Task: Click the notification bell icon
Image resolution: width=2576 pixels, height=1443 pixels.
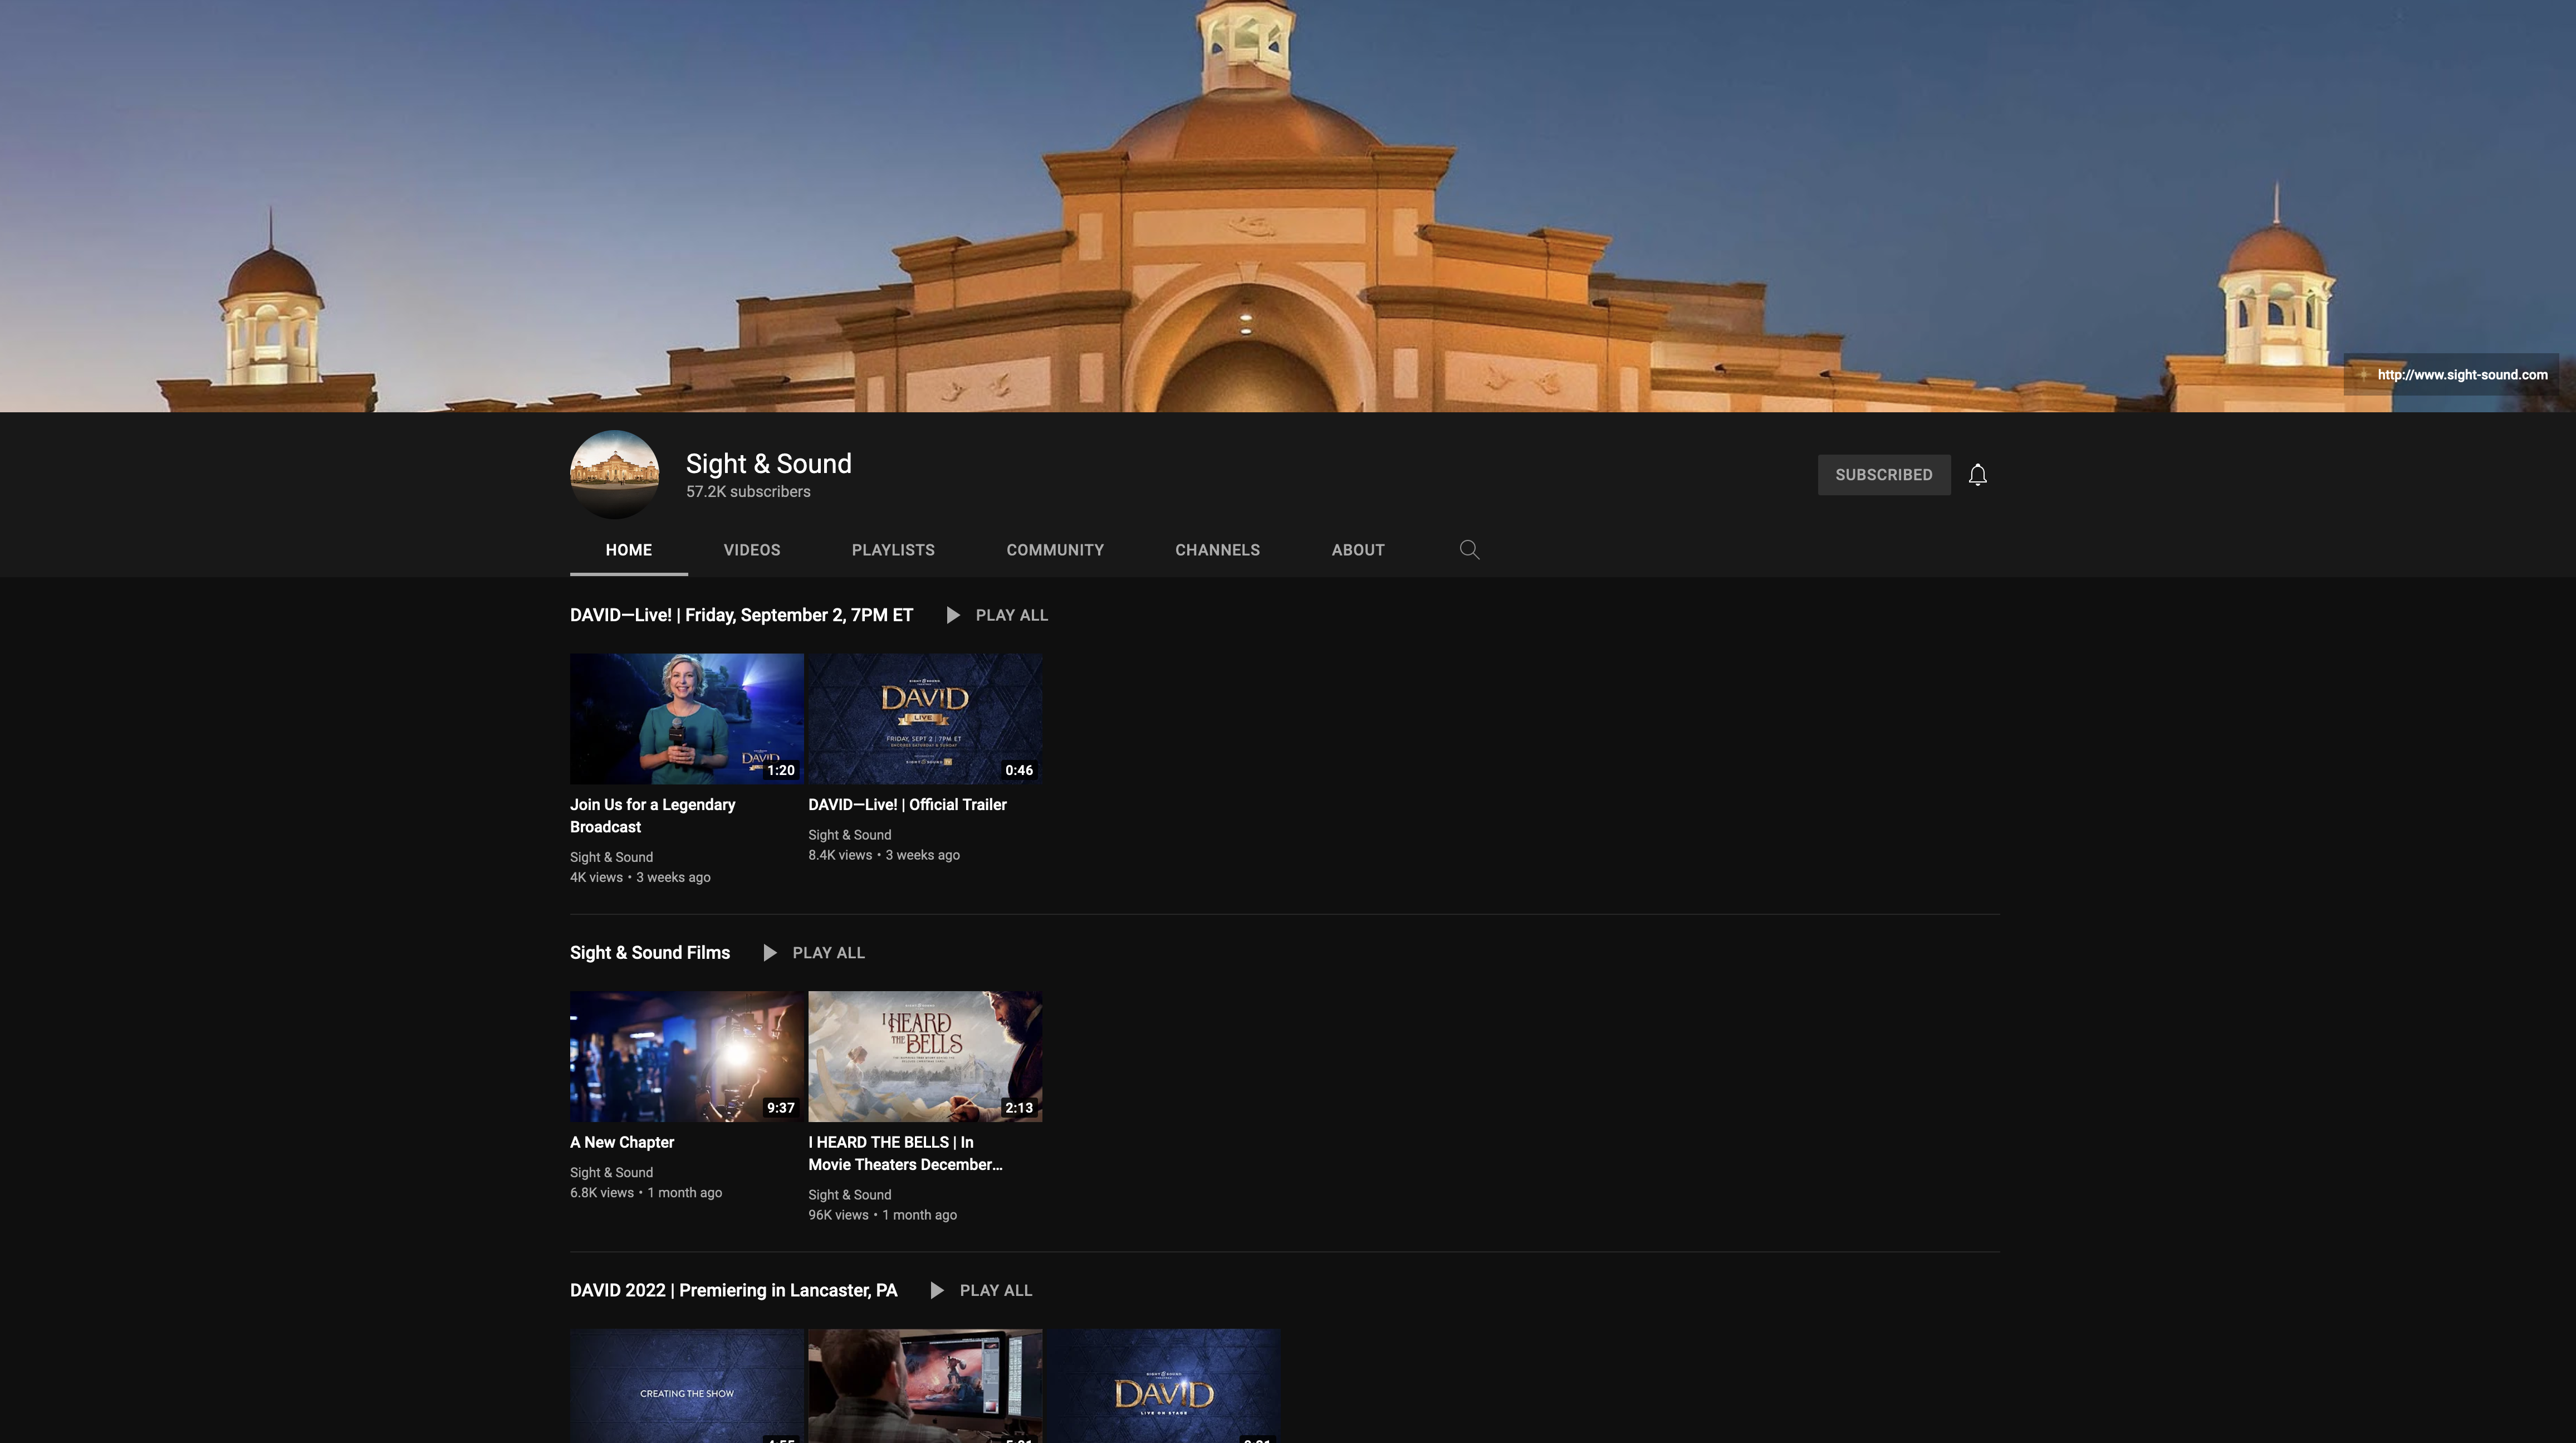Action: click(1977, 474)
